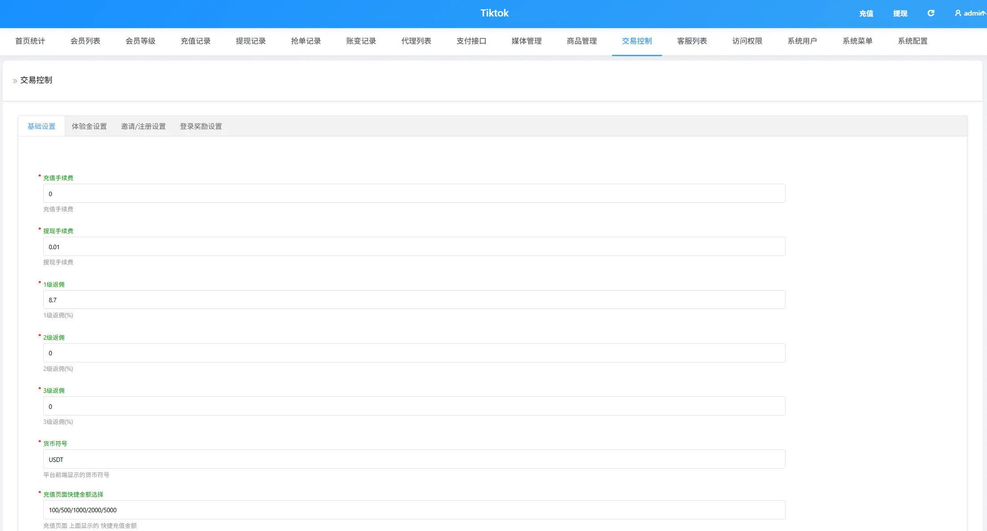Click the 充值 header button

[866, 13]
